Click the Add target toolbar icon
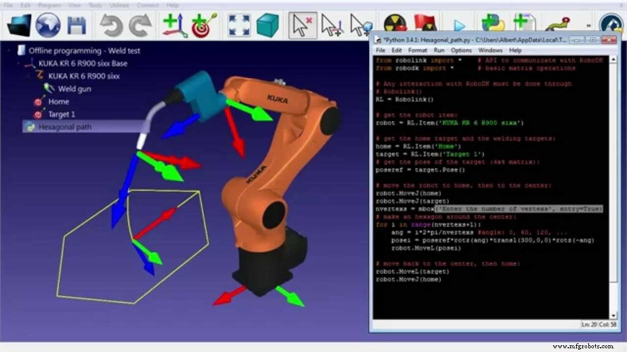Image resolution: width=627 pixels, height=352 pixels. click(202, 24)
